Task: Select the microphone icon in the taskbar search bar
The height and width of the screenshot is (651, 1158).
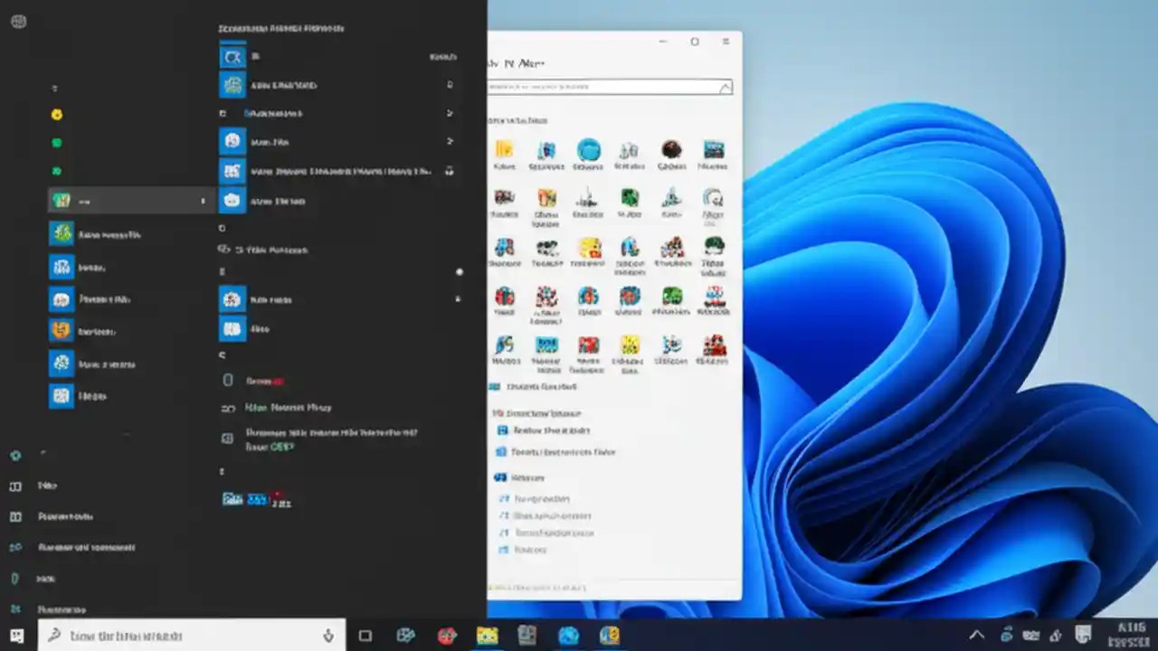Action: [x=327, y=636]
